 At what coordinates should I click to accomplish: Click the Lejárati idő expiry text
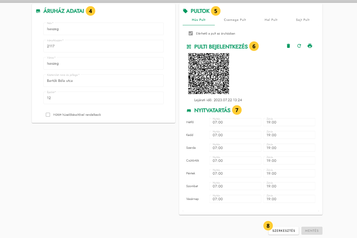click(218, 100)
